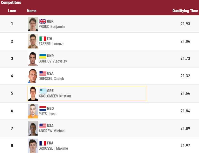Viewport: 199px width, 153px height.
Task: Click the Ukraine flag icon
Action: 43,56
